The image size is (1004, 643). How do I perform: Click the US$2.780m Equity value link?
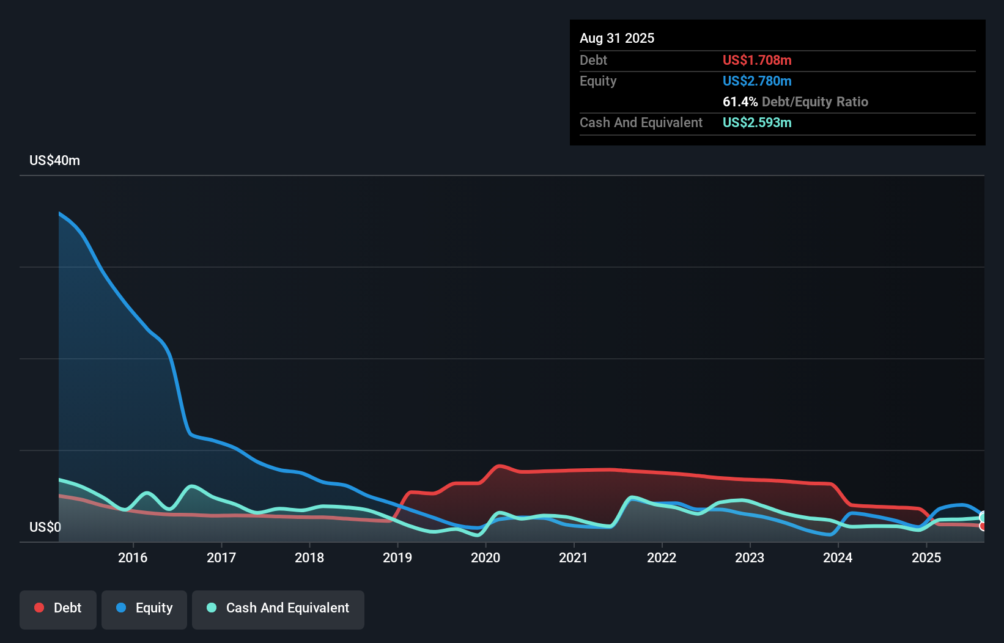coord(757,81)
